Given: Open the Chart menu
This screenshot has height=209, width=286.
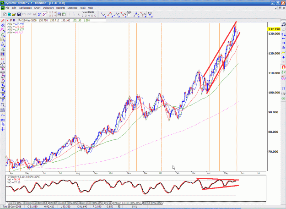Looking at the screenshot, I should tap(37, 8).
